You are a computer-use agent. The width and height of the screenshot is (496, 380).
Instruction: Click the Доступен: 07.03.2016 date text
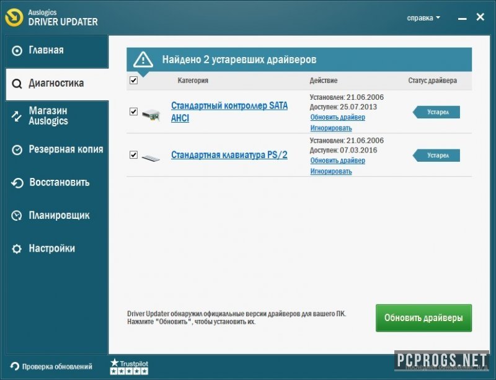pos(343,150)
